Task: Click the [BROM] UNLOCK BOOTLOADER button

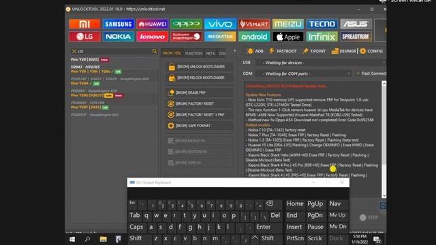Action: [200, 67]
